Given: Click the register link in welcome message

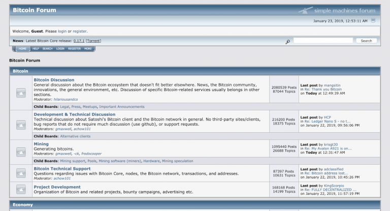Looking at the screenshot, I should [x=80, y=31].
